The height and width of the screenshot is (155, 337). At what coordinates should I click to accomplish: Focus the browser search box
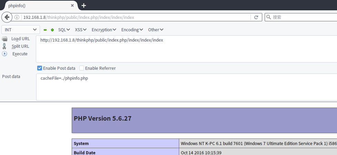pos(301,17)
